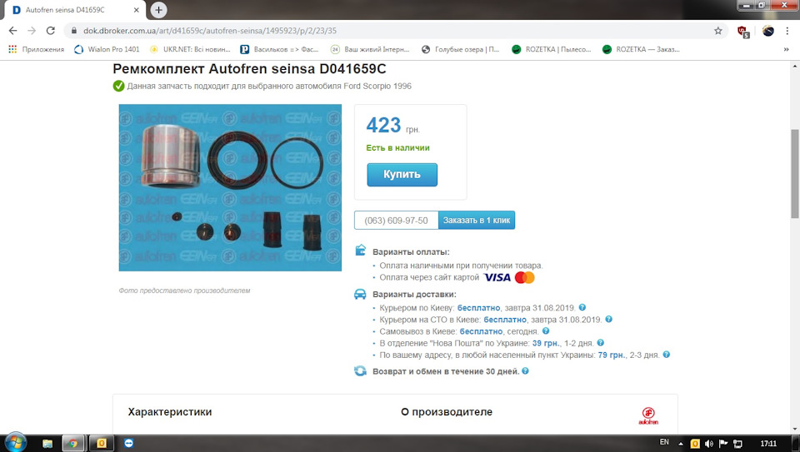
Task: Open the Chrome profile avatar
Action: (x=767, y=31)
